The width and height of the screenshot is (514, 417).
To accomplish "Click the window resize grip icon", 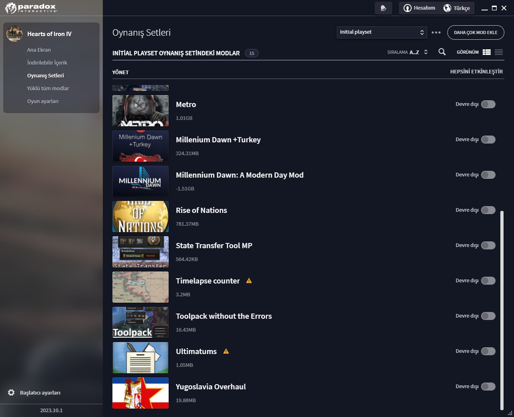I will (510, 413).
